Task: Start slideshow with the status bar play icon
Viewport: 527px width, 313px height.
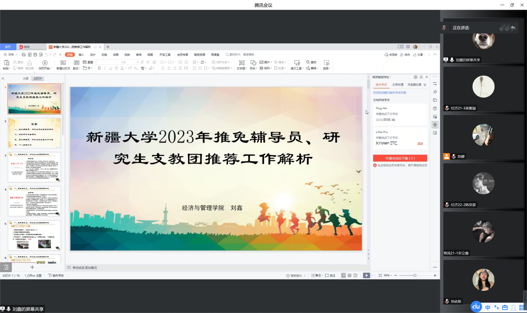Action: tap(366, 275)
